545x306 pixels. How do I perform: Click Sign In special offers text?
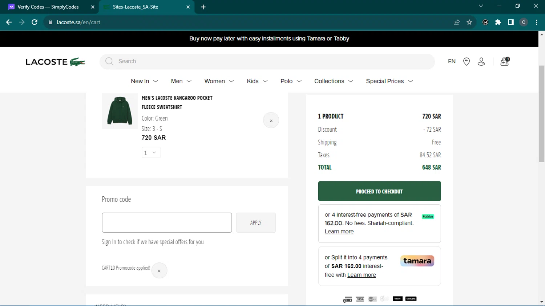pyautogui.click(x=153, y=242)
